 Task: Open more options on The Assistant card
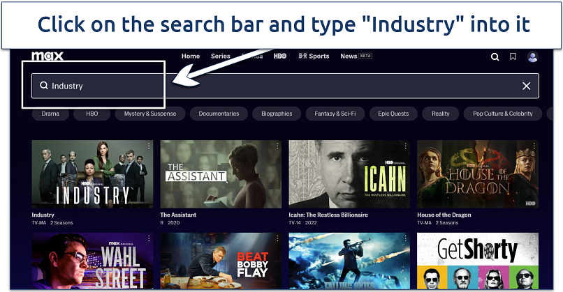point(277,146)
